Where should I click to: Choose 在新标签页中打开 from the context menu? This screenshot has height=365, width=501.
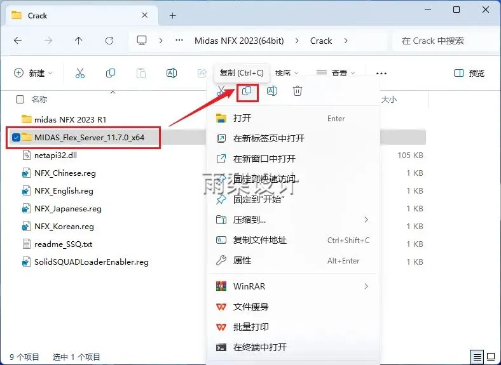tap(293, 138)
